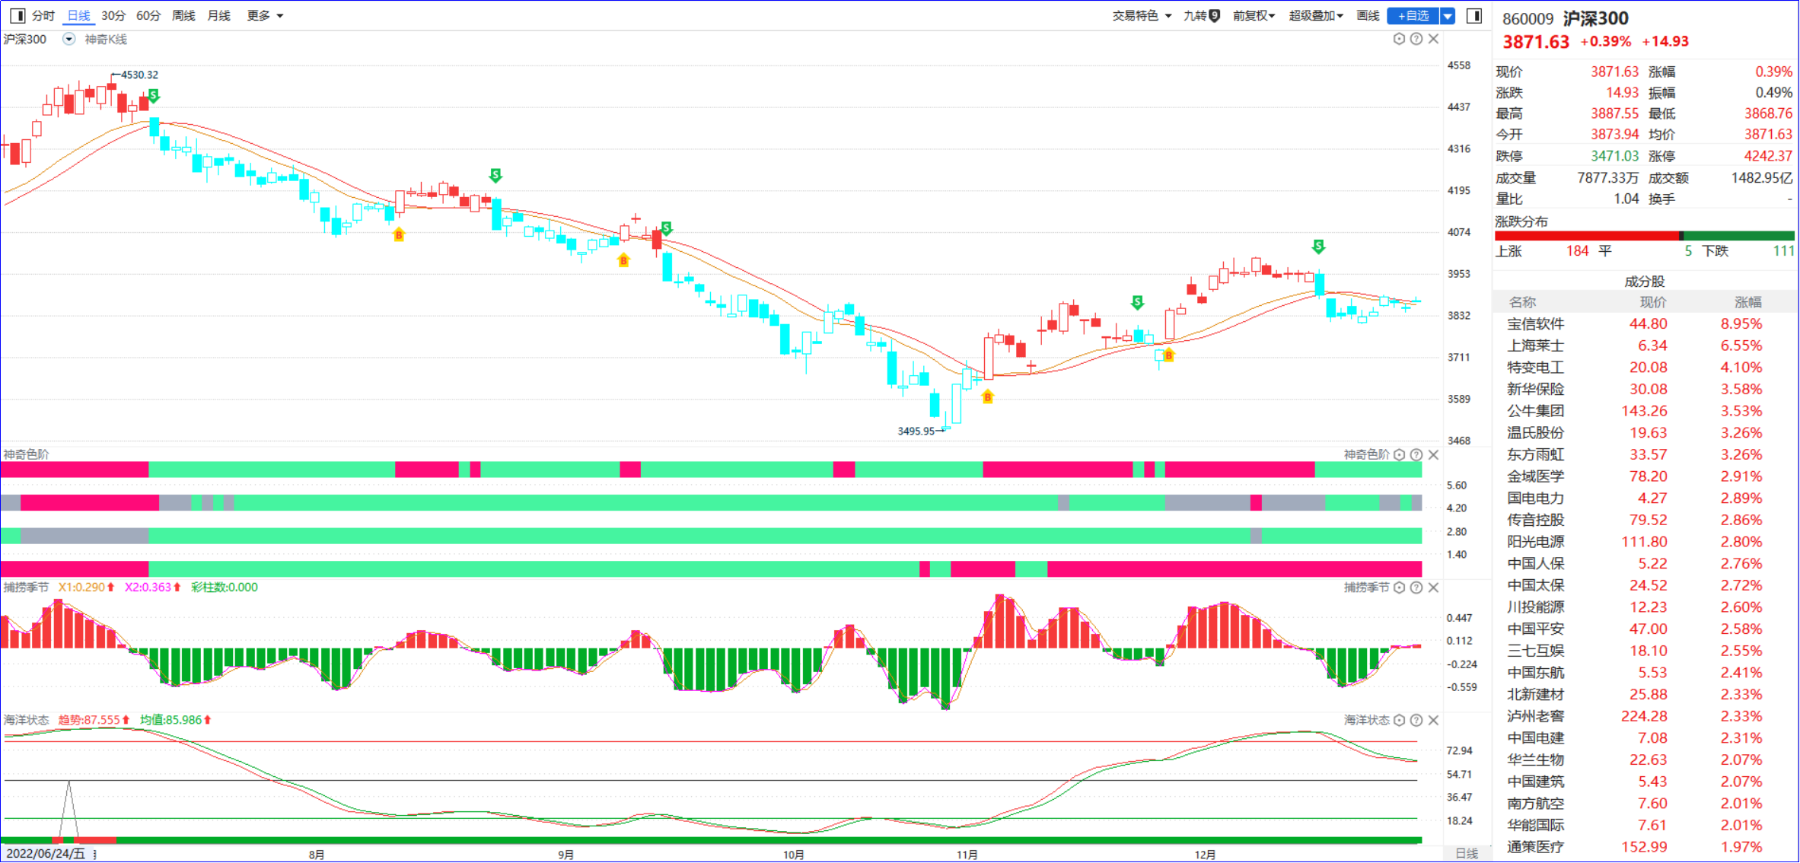Open main chart settings hexagon icon
Screen dimensions: 1800x863
(x=1399, y=39)
